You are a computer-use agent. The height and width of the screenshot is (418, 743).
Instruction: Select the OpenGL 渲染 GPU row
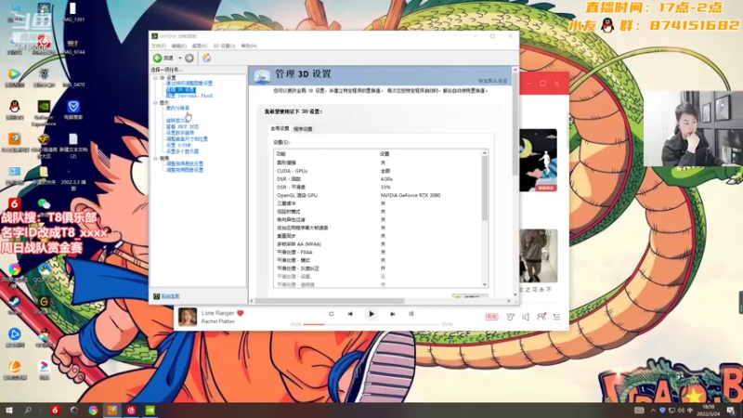[378, 195]
